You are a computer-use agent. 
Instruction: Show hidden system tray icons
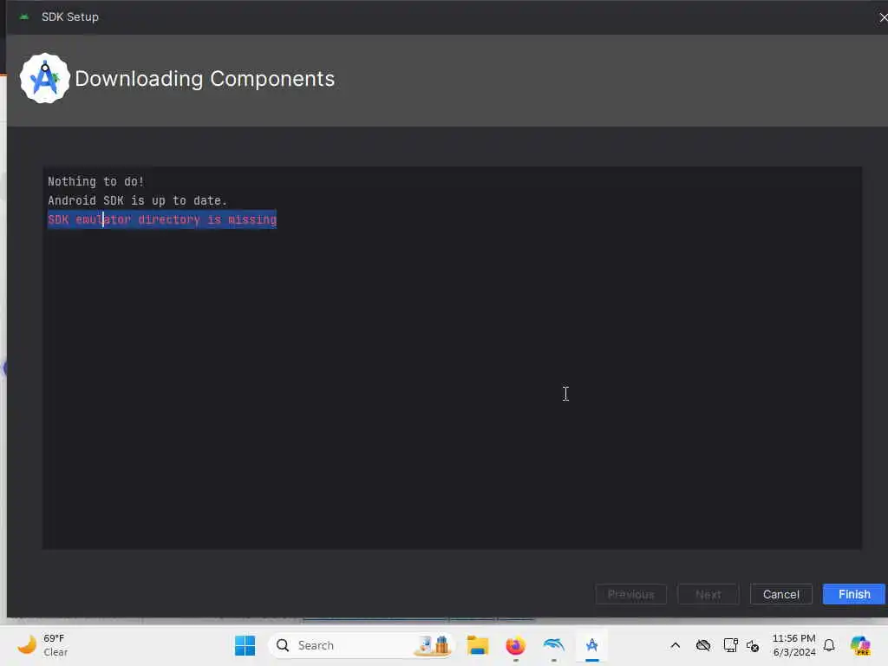(x=675, y=645)
